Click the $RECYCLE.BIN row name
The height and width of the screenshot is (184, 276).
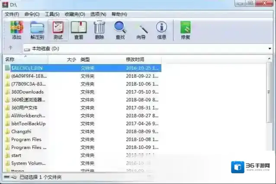pyautogui.click(x=27, y=68)
